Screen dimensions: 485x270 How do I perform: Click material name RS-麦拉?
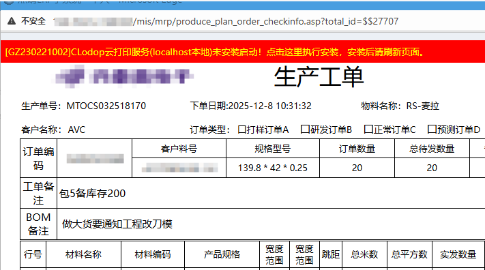[x=422, y=106]
